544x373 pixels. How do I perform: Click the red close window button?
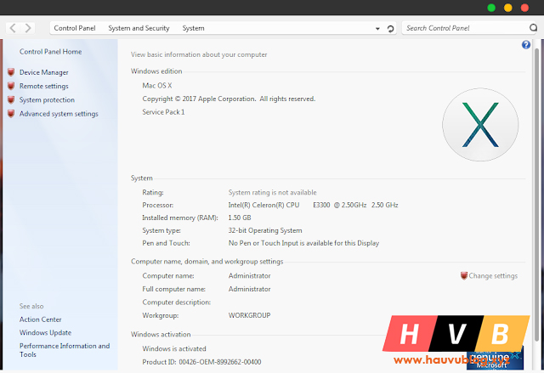[524, 8]
